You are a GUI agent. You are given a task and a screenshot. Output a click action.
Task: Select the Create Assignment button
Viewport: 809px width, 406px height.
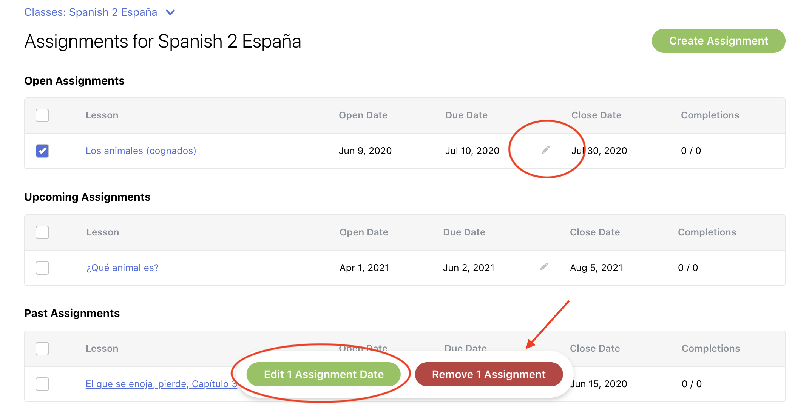point(718,40)
